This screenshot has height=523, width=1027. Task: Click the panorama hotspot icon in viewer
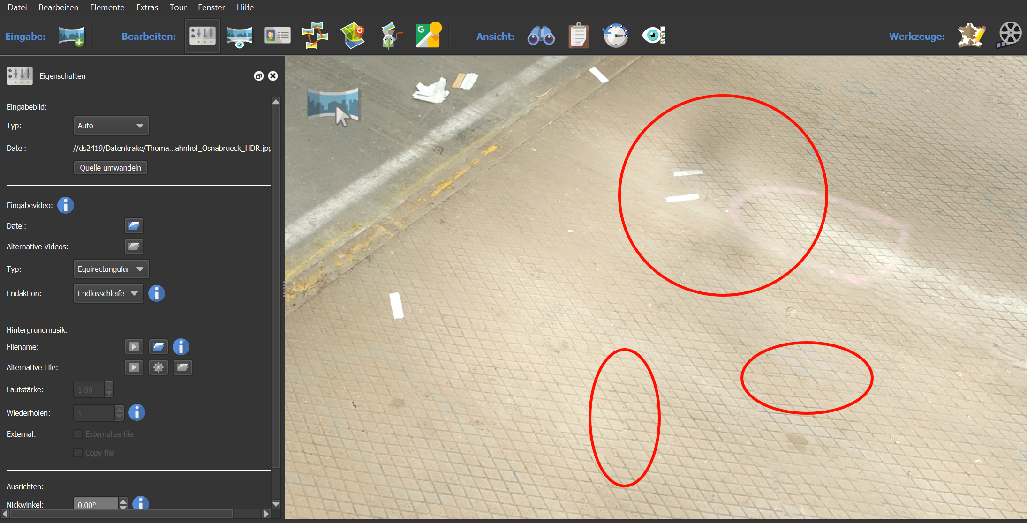click(x=333, y=107)
